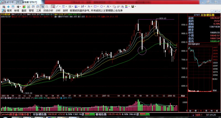Select the fan lines drawing tool
The image size is (221, 118).
tap(76, 6)
